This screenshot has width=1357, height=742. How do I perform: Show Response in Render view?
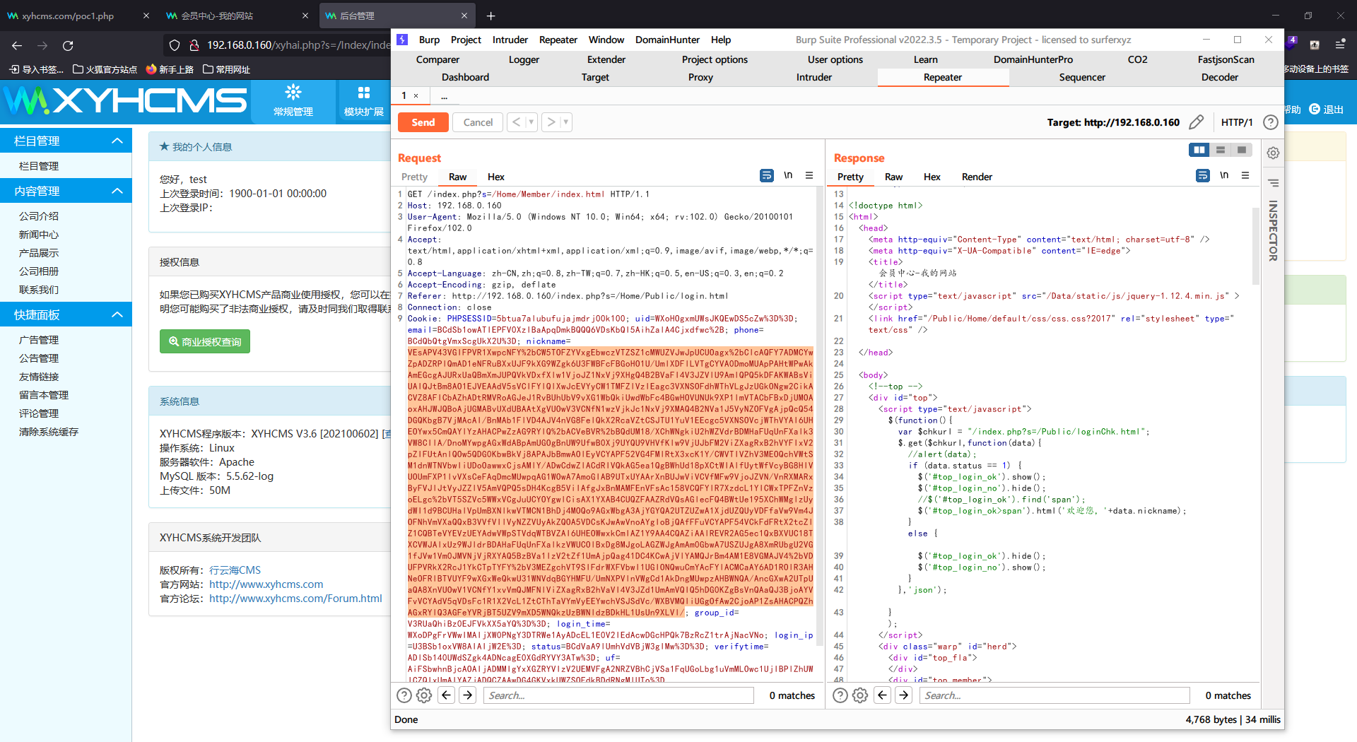click(x=977, y=177)
